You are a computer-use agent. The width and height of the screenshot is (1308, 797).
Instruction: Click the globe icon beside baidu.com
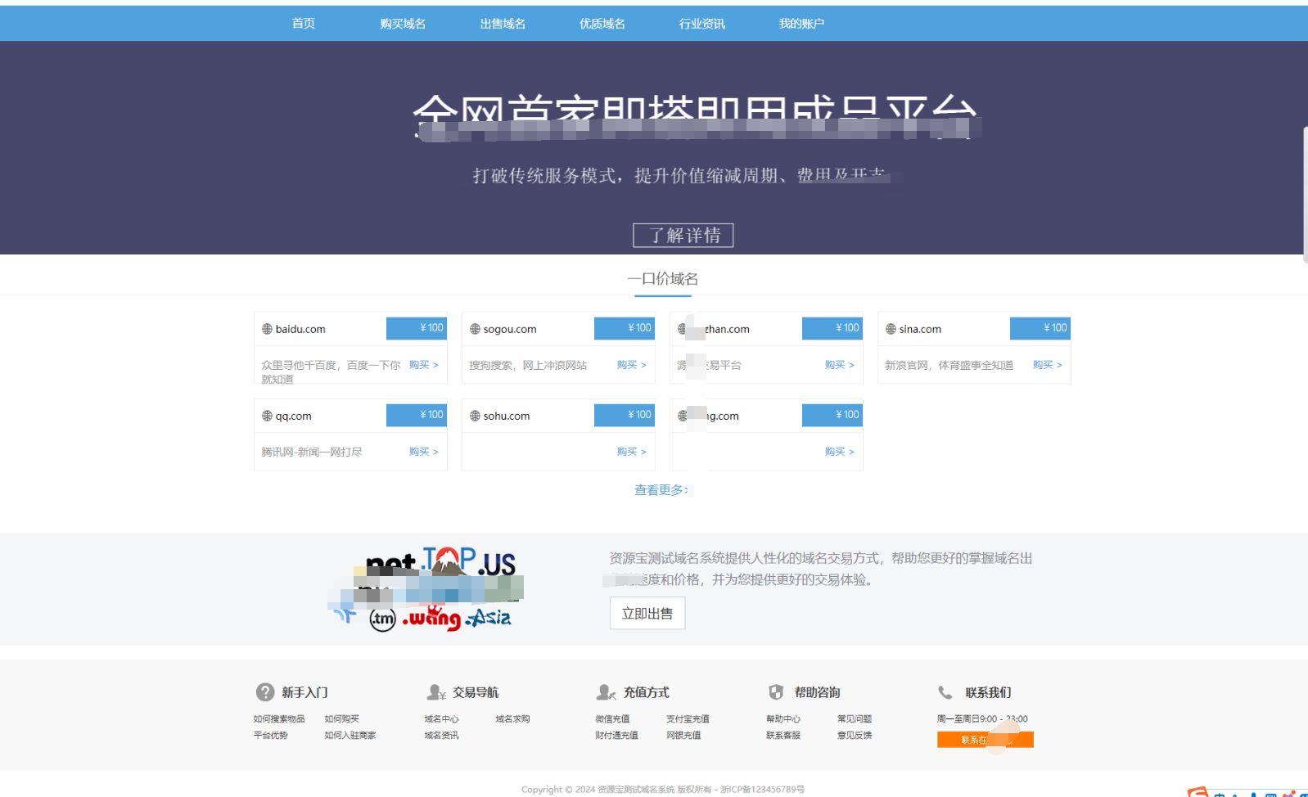click(267, 329)
